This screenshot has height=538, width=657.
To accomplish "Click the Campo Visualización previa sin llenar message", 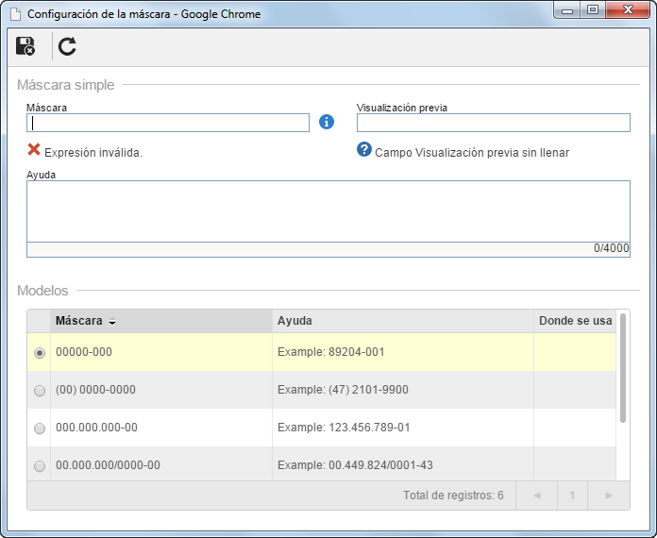I will (472, 153).
